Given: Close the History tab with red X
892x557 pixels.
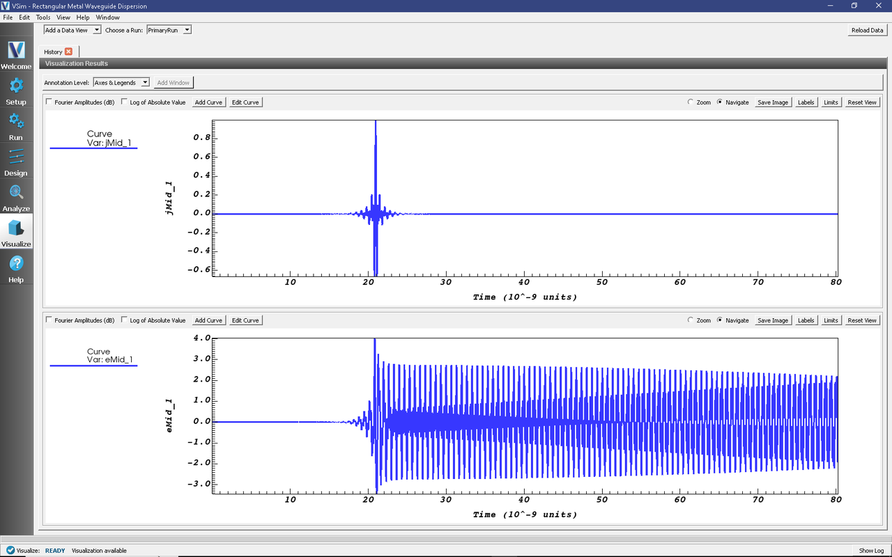Looking at the screenshot, I should tap(68, 52).
